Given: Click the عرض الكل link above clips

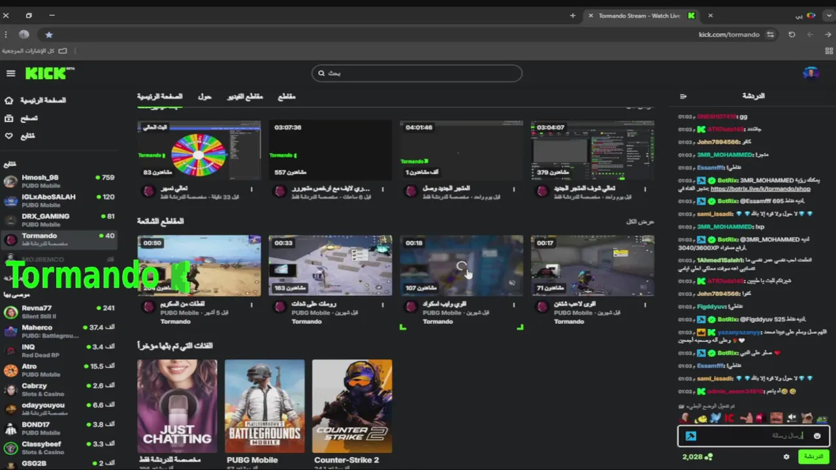Looking at the screenshot, I should (x=640, y=222).
